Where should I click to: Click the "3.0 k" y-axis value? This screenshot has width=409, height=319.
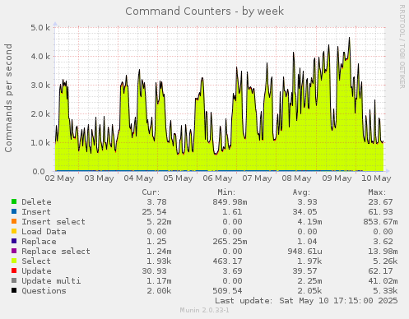(40, 86)
